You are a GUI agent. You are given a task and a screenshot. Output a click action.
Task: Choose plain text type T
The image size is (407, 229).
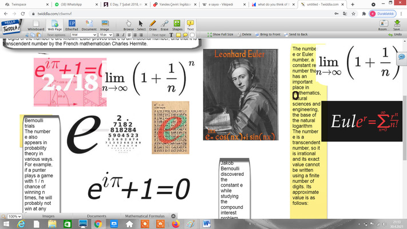click(x=171, y=35)
